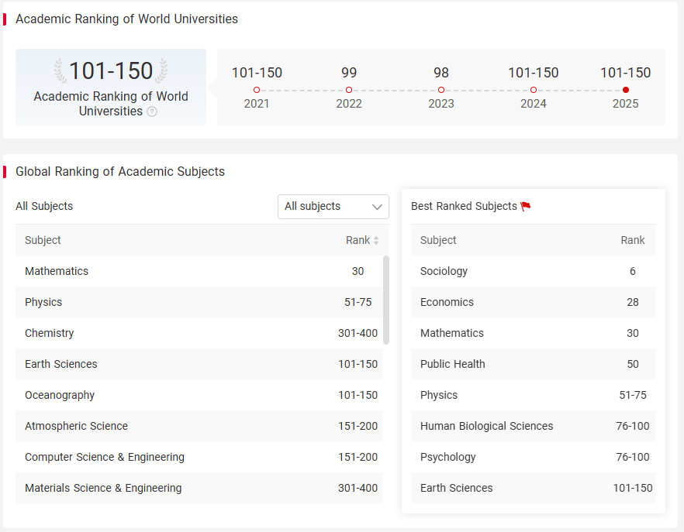Click Psychology in Best Ranked Subjects
Screen dimensions: 684x532
pos(448,457)
